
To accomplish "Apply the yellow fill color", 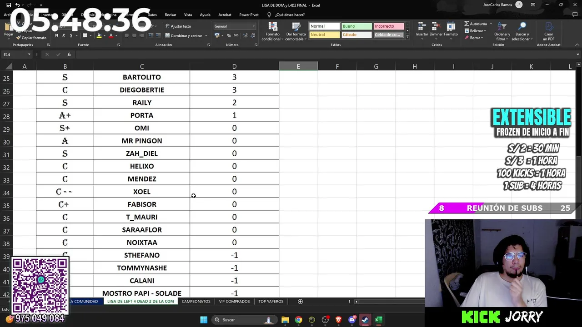I will [99, 35].
